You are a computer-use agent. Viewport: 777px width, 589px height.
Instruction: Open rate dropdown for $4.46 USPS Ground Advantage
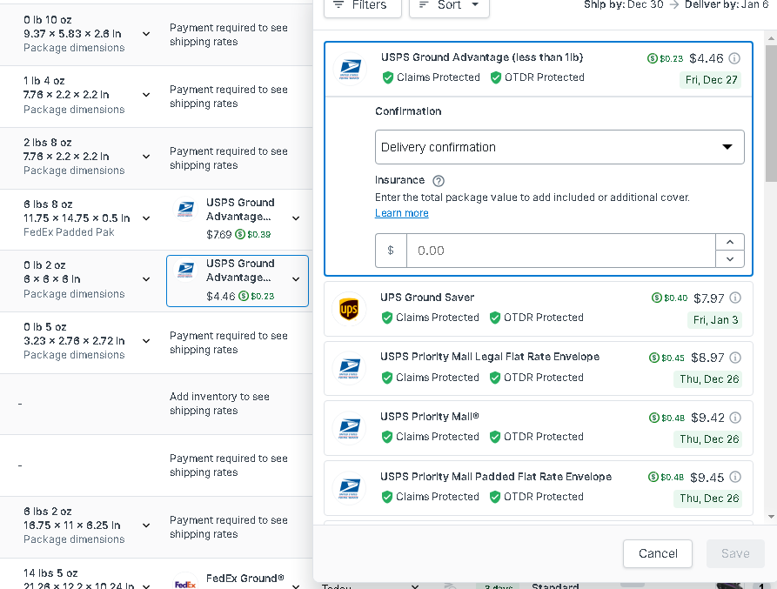click(296, 279)
